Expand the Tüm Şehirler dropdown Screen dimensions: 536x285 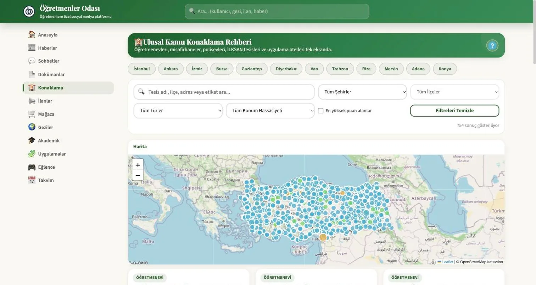(x=362, y=92)
